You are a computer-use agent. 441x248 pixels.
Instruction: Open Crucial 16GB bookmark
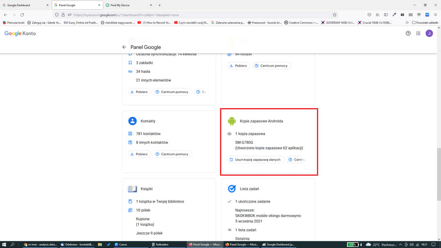coord(374,22)
